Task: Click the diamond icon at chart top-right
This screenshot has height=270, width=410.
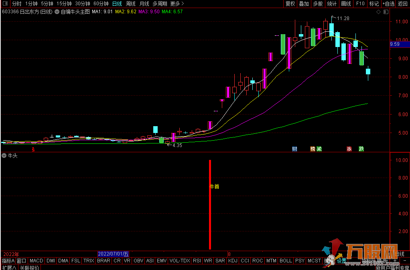Action: 378,12
